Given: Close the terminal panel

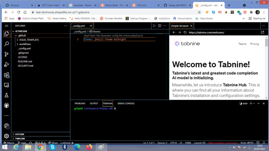Looking at the screenshot, I should click(264, 103).
